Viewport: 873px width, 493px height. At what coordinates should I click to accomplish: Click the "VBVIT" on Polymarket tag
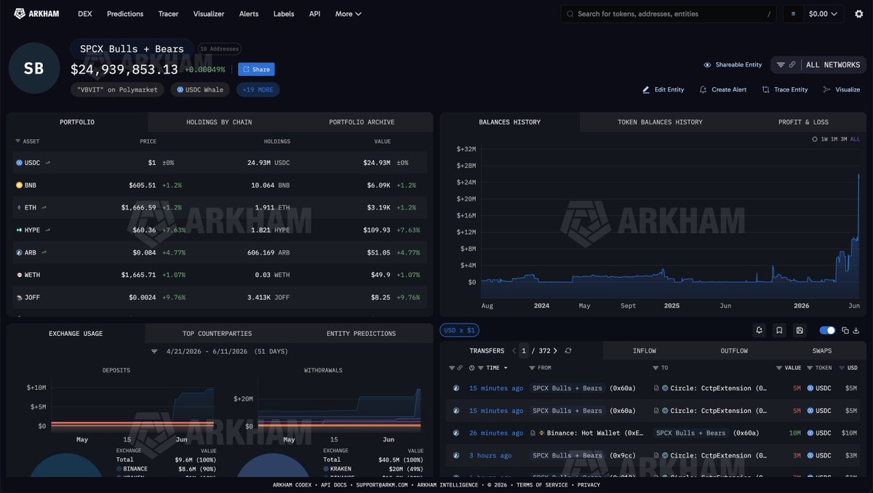click(x=118, y=89)
